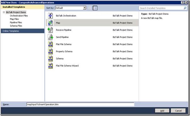The image size is (190, 116).
Task: Select Pipeline Files category
Action: 16,22
